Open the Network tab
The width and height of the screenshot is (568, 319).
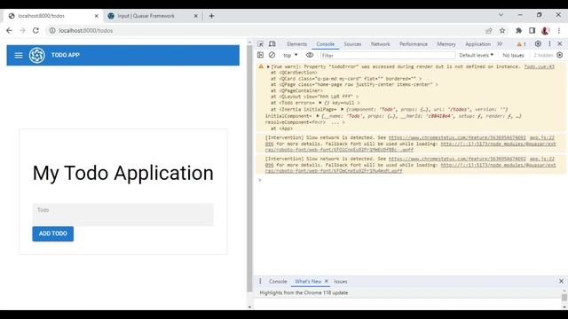point(381,44)
